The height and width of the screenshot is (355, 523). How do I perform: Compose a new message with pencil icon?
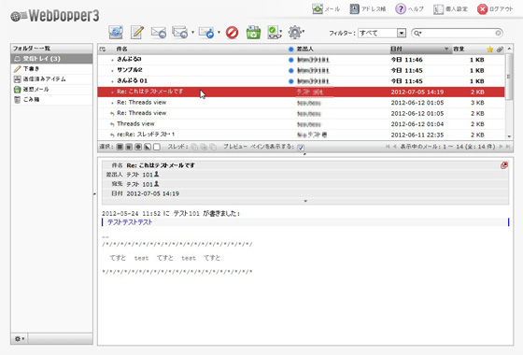click(137, 33)
